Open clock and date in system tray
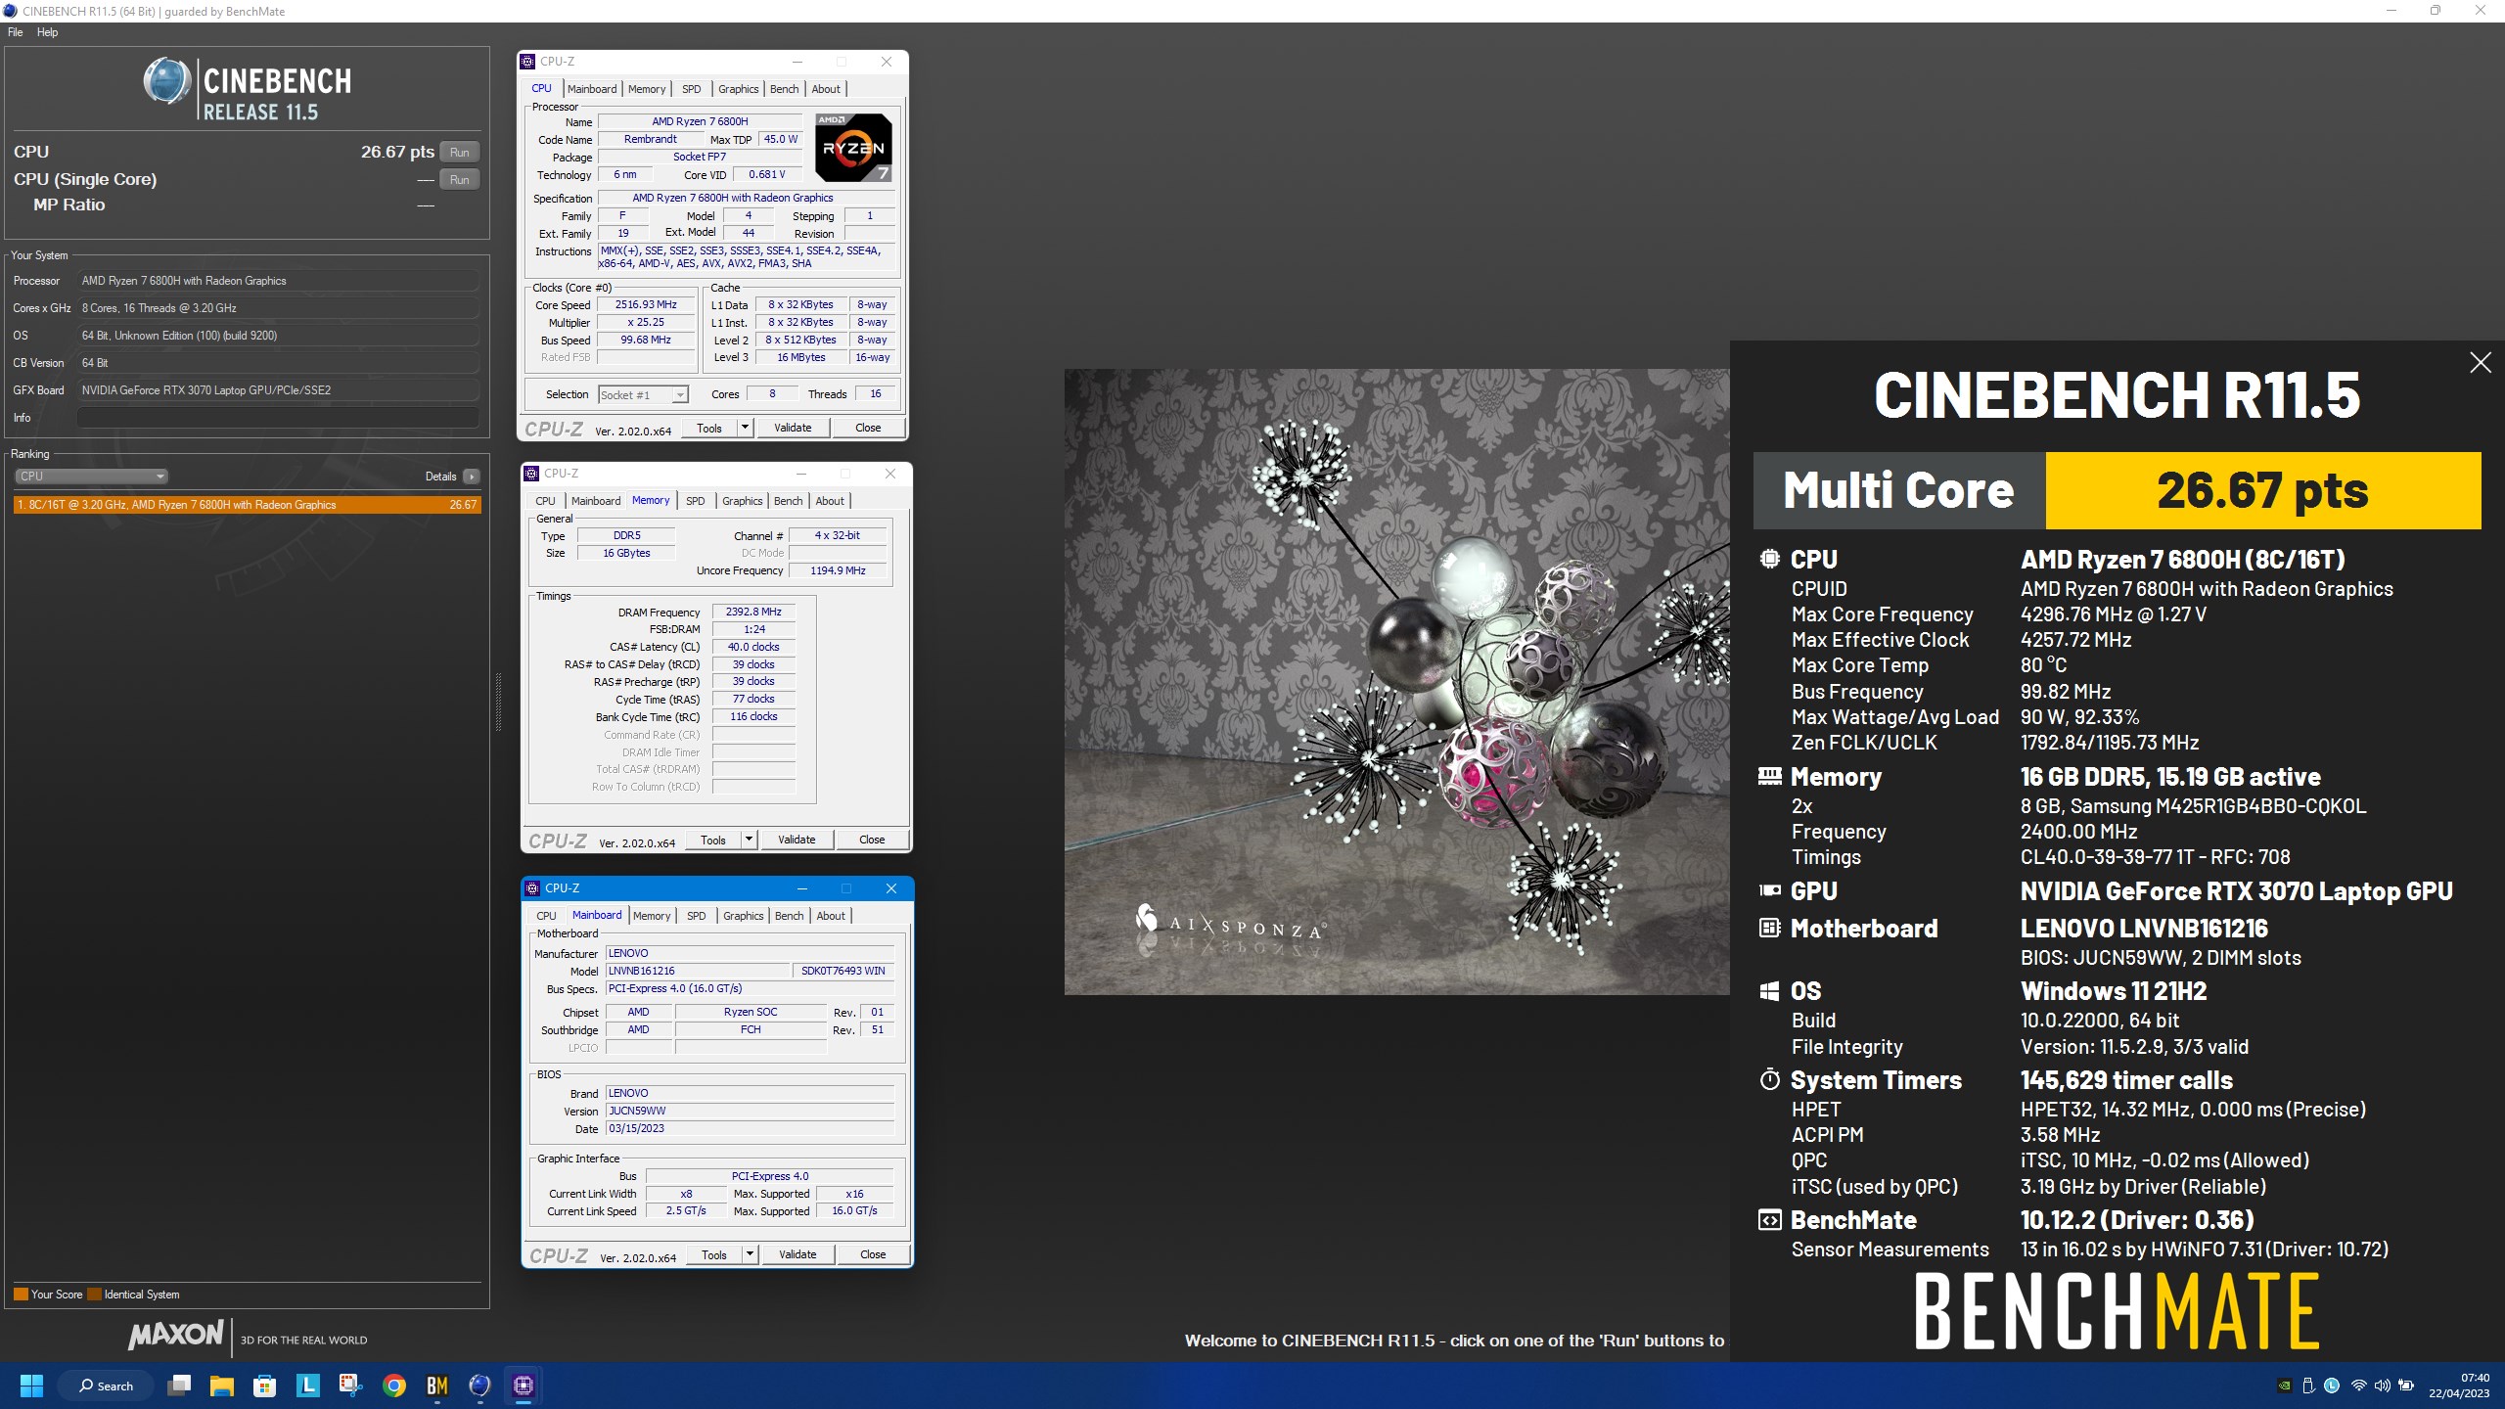 coord(2459,1386)
